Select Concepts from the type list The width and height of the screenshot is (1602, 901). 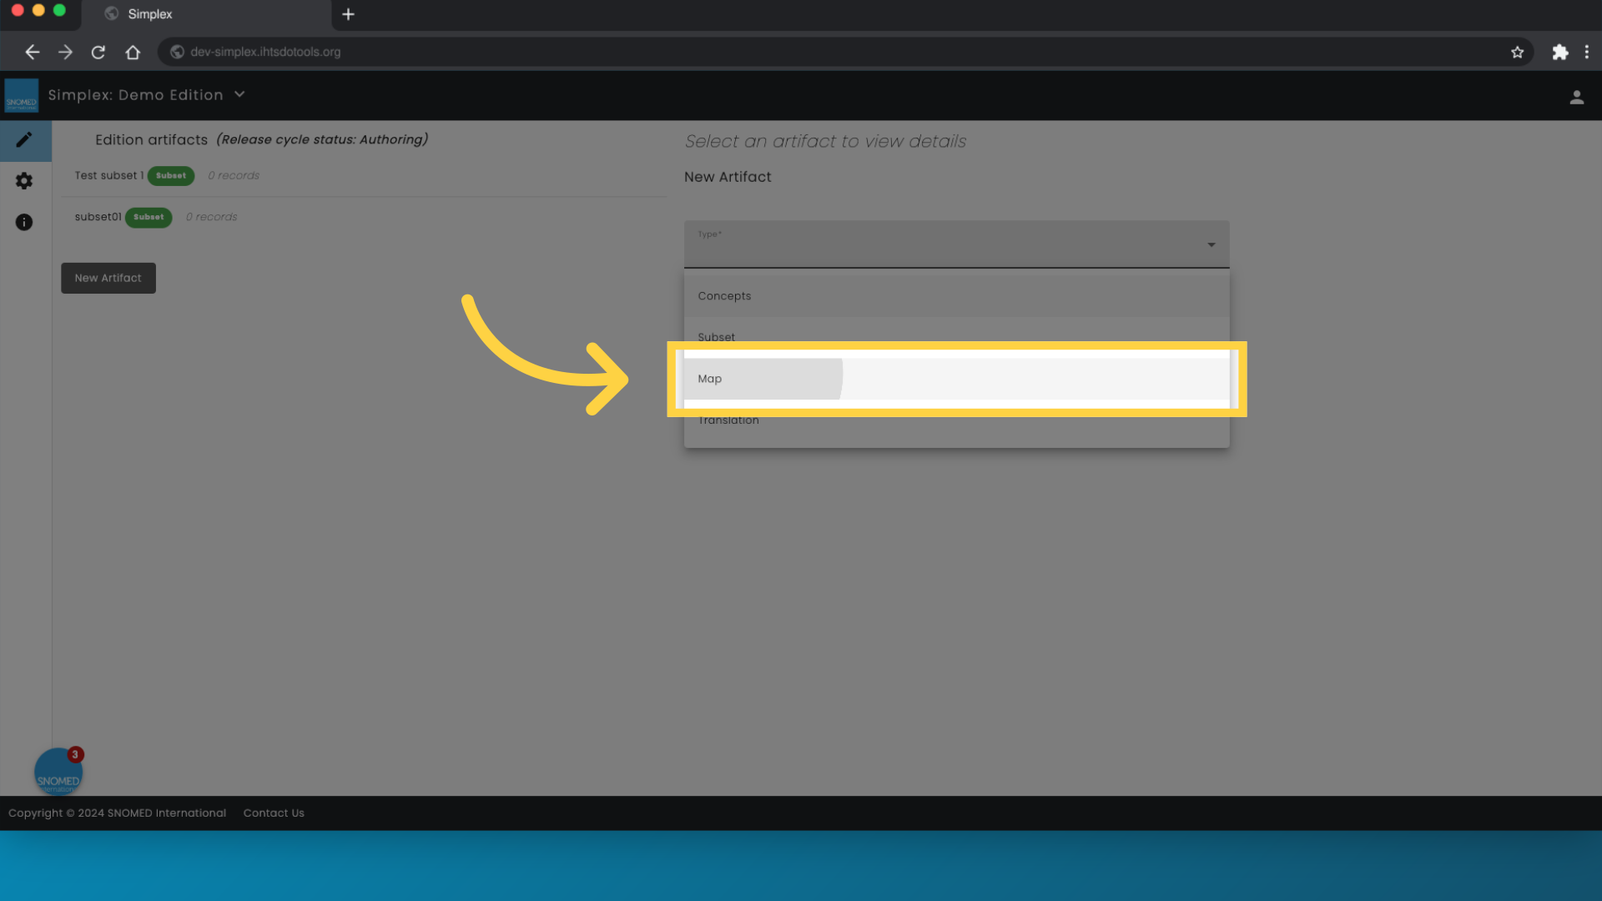956,296
